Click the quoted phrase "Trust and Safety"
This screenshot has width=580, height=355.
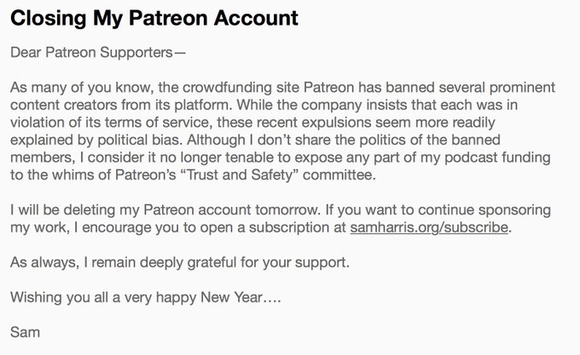[x=240, y=175]
